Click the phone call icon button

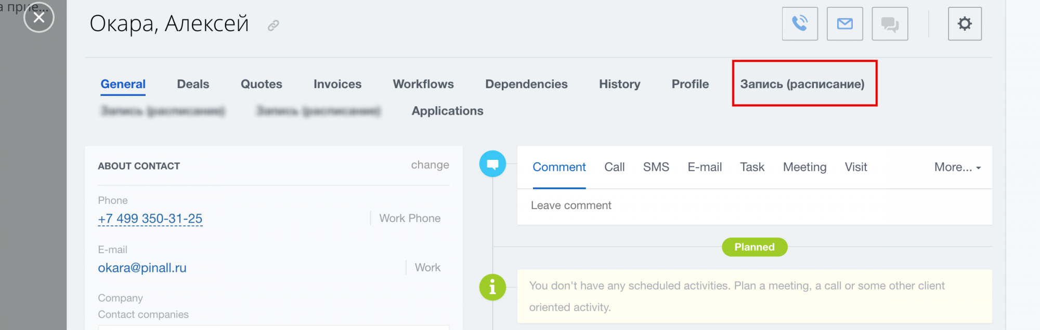coord(800,24)
